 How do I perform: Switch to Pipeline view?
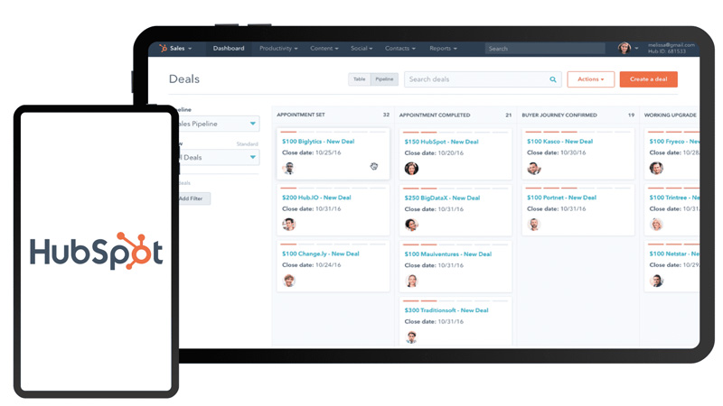pyautogui.click(x=384, y=79)
